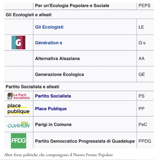The image size is (155, 160).
Task: Select the Generazione Ecologica row text
Action: pyautogui.click(x=59, y=74)
